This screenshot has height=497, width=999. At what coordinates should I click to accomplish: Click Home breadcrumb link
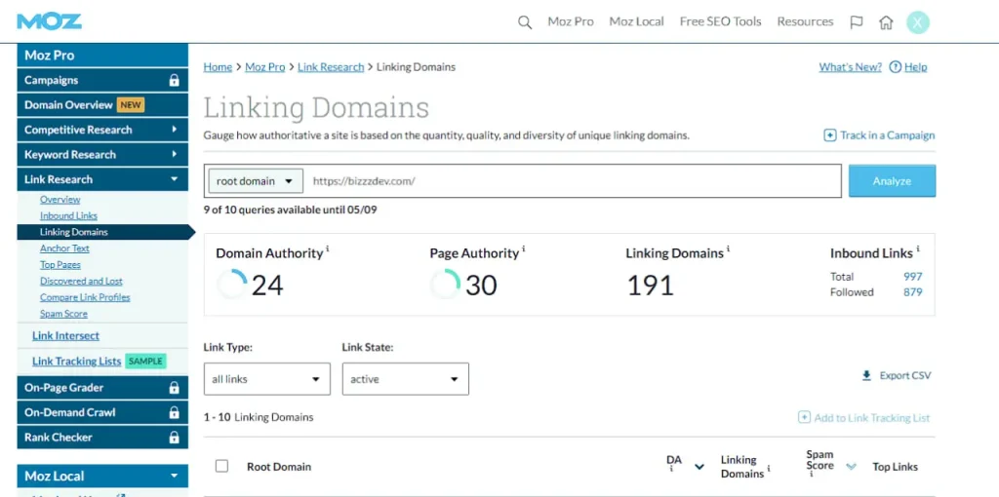pyautogui.click(x=218, y=67)
